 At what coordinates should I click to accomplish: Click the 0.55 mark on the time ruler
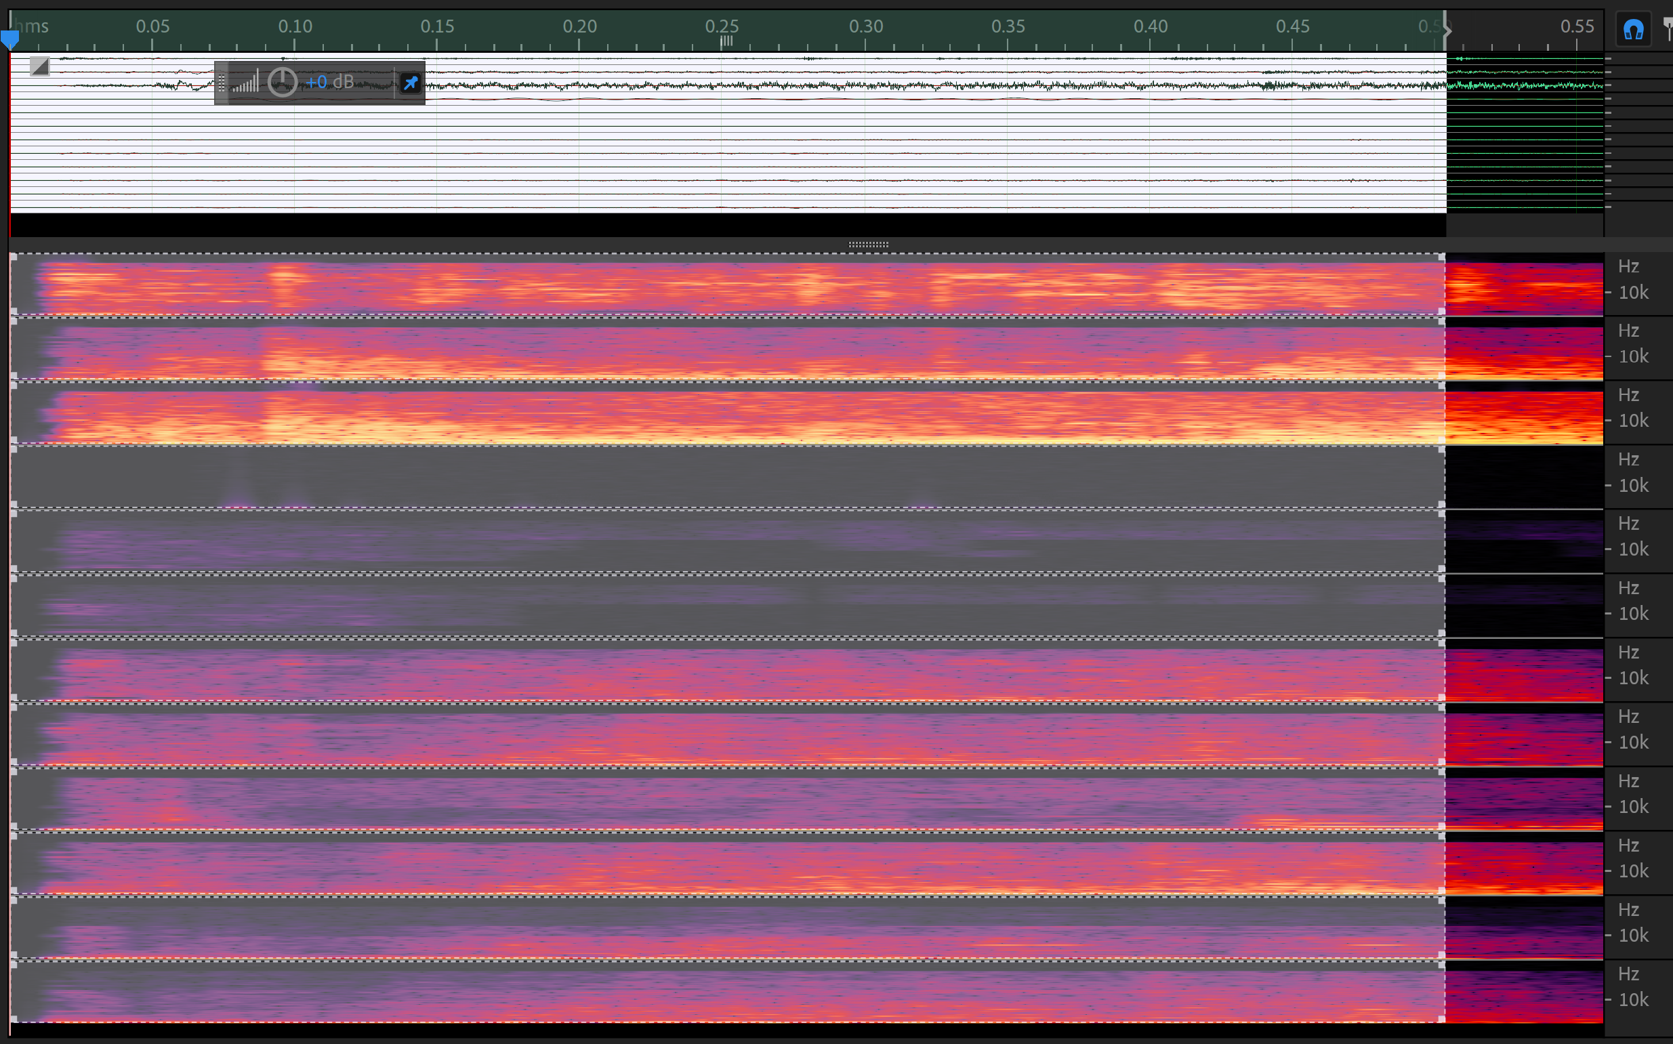[x=1576, y=28]
